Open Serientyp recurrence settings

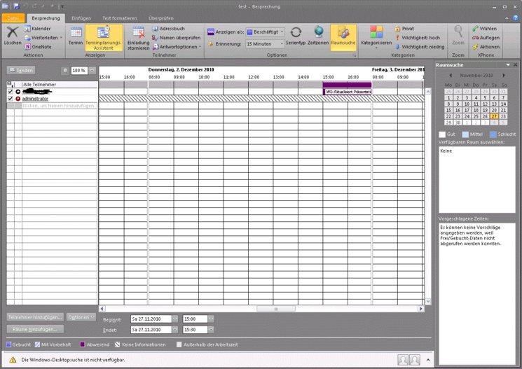(x=296, y=36)
